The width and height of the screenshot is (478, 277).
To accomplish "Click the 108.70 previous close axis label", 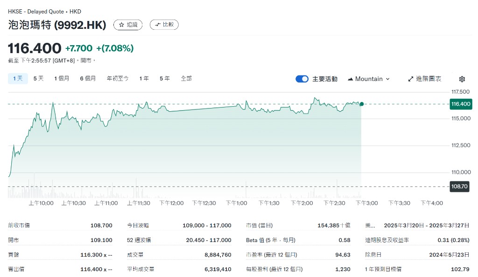I will click(459, 186).
